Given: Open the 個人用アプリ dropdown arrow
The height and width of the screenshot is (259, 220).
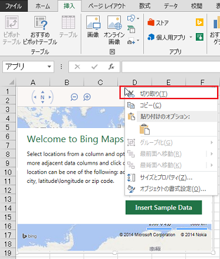Looking at the screenshot, I should click(191, 37).
